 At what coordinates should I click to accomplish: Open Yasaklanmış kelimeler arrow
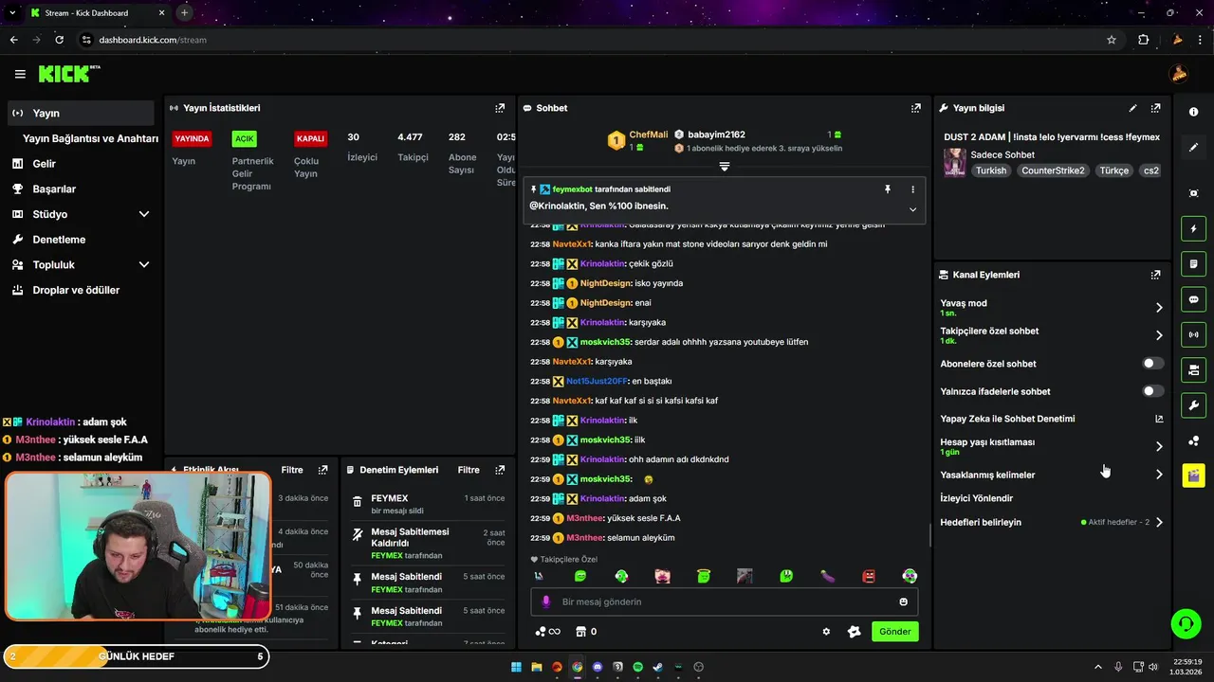pyautogui.click(x=1159, y=475)
